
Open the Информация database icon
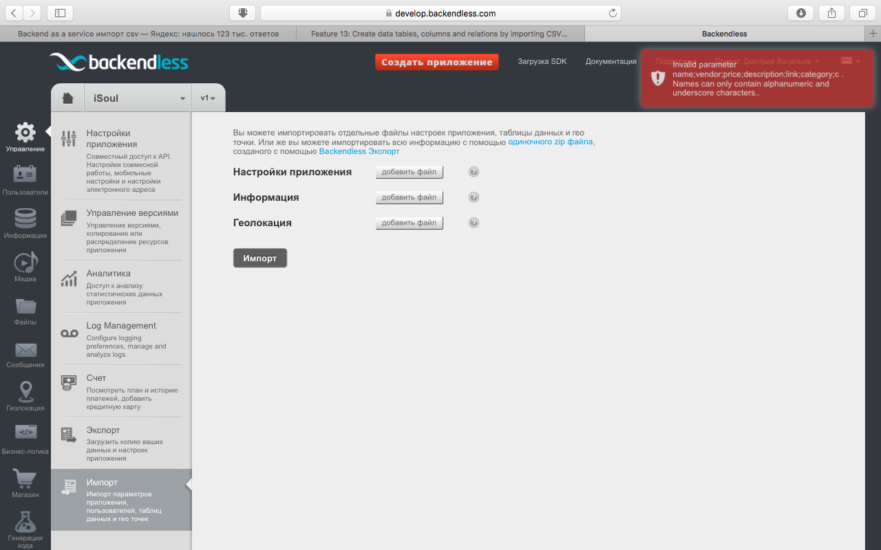coord(25,218)
